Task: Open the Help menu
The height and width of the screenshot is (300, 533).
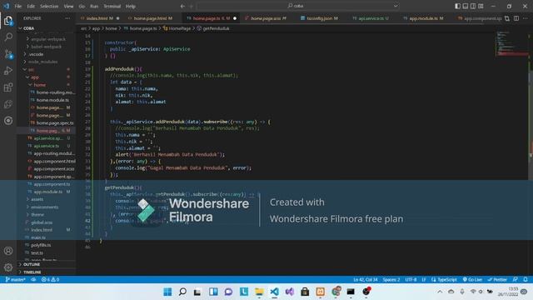Action: (x=131, y=6)
